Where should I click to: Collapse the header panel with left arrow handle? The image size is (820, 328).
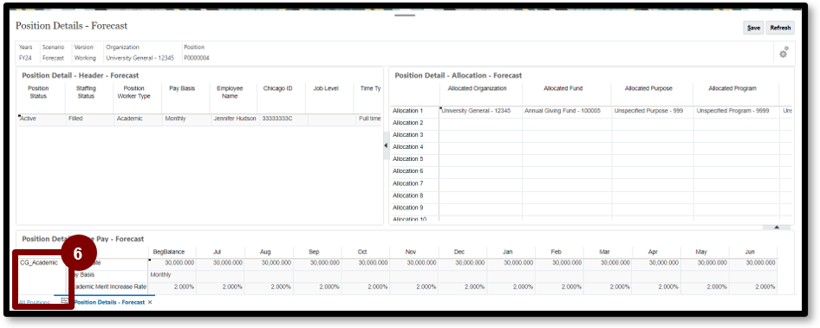pos(386,145)
